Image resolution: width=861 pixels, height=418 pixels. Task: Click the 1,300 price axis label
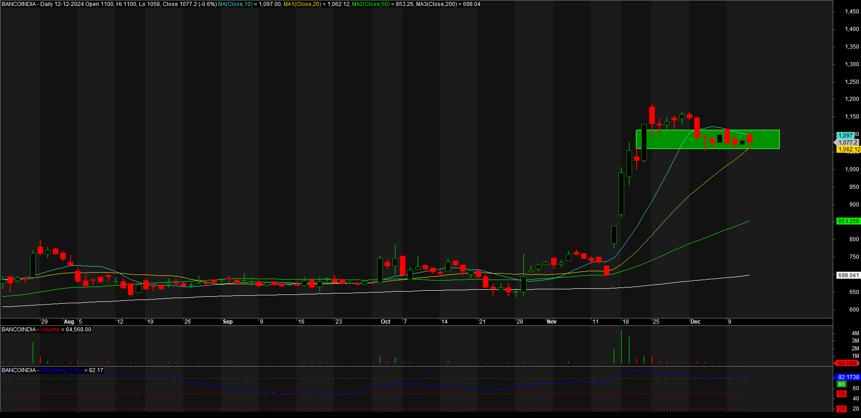click(852, 64)
